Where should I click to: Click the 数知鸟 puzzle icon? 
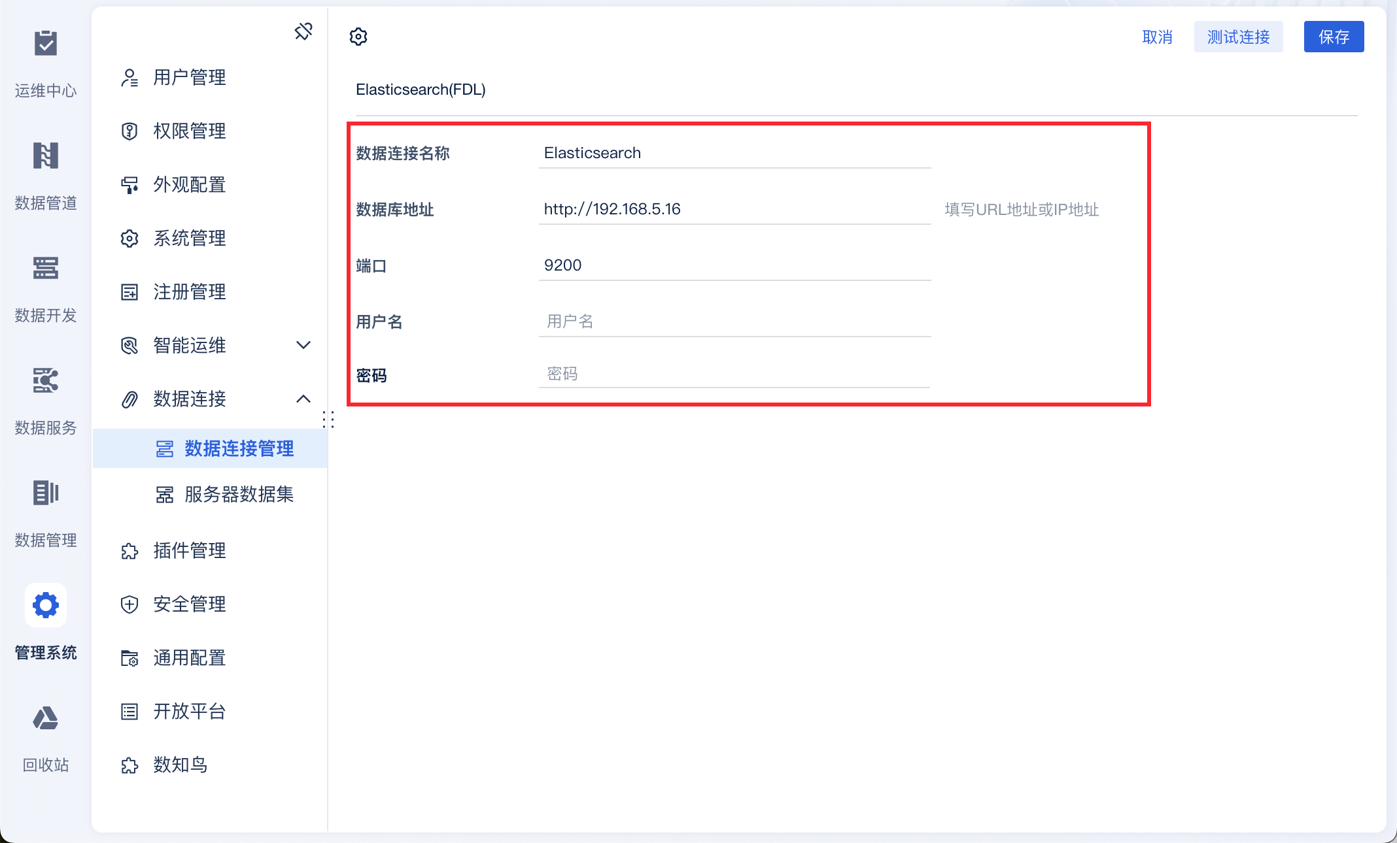[129, 765]
